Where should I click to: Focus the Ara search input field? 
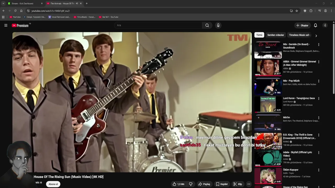158,25
